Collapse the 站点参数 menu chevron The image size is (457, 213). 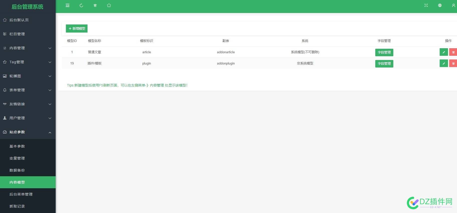[50, 132]
